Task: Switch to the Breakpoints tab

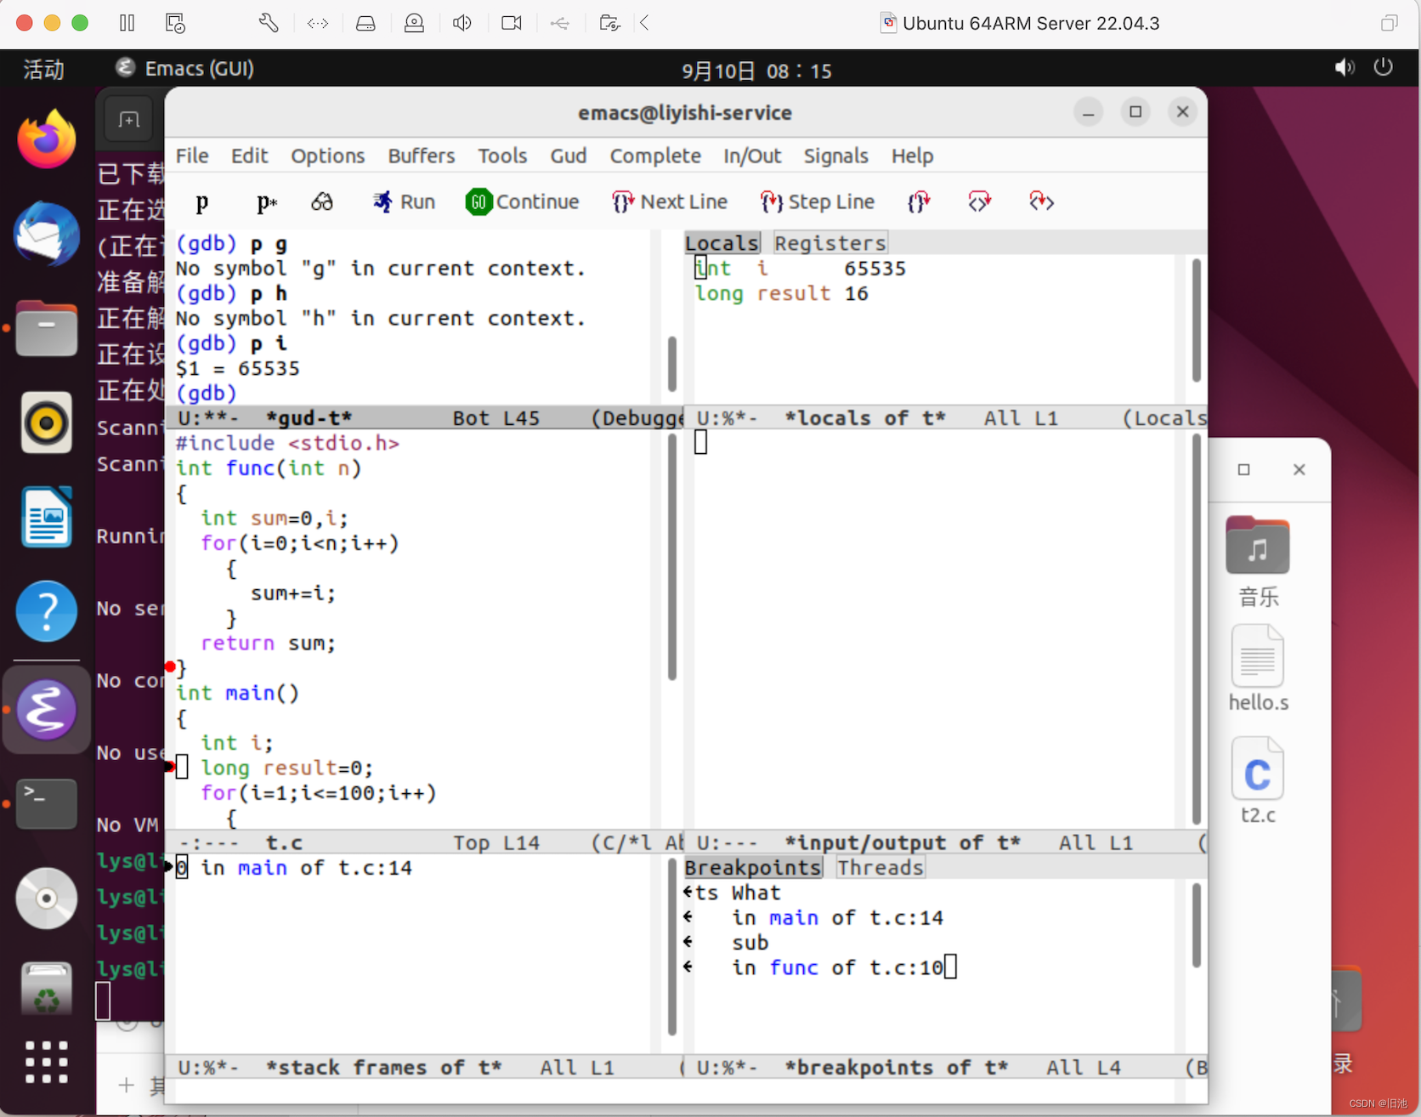Action: point(753,868)
